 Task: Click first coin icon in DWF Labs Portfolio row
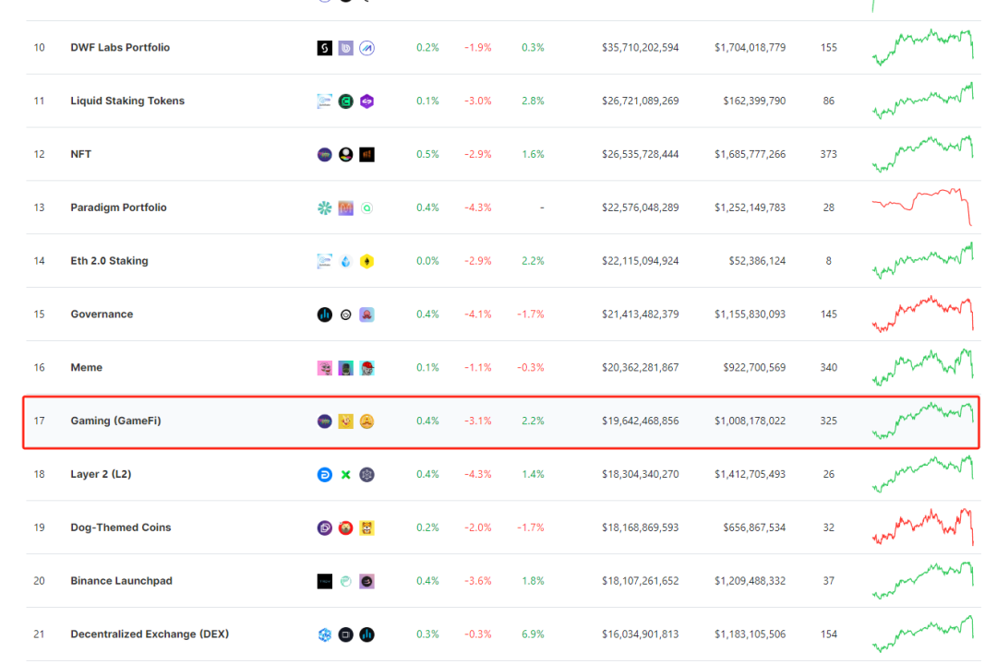coord(324,48)
